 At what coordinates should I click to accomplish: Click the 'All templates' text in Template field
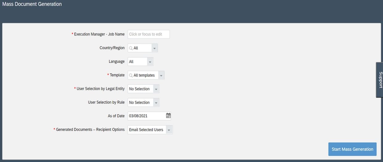coord(144,75)
